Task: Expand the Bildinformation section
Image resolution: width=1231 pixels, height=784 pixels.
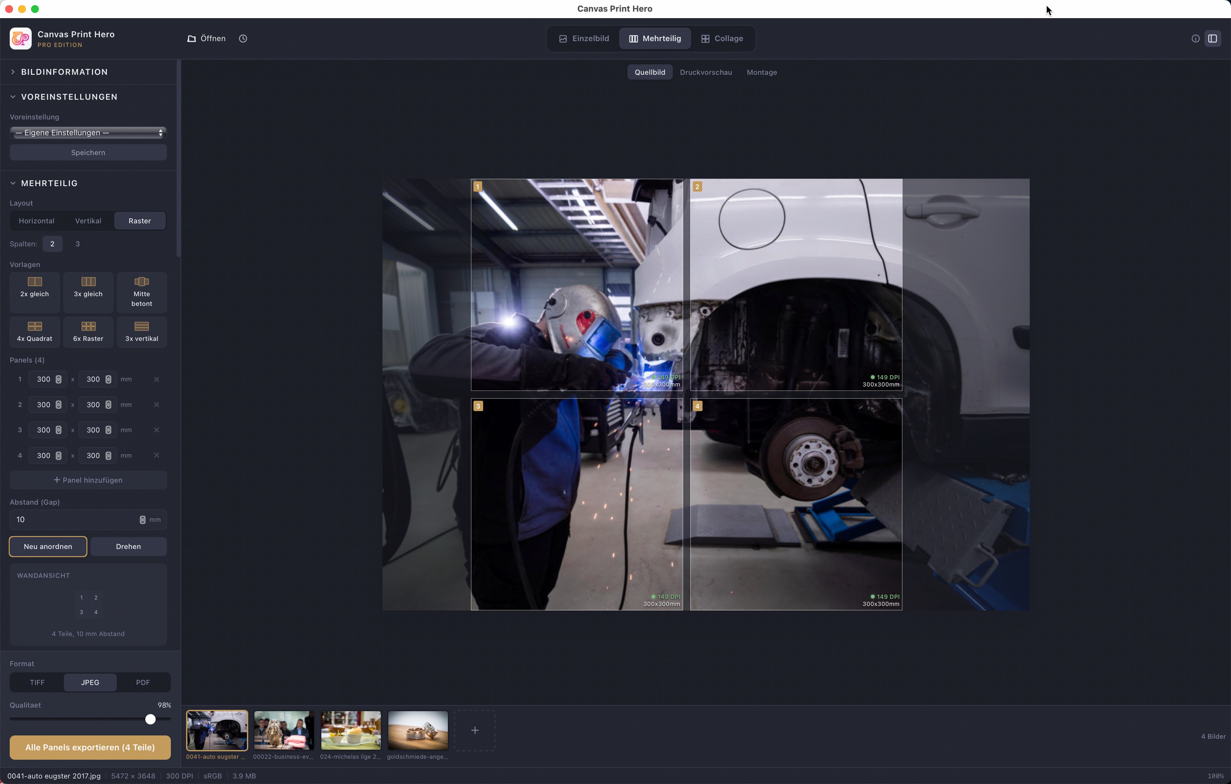Action: tap(64, 72)
